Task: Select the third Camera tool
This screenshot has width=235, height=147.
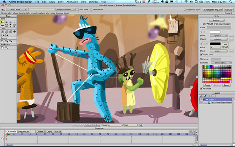Action: point(11,41)
